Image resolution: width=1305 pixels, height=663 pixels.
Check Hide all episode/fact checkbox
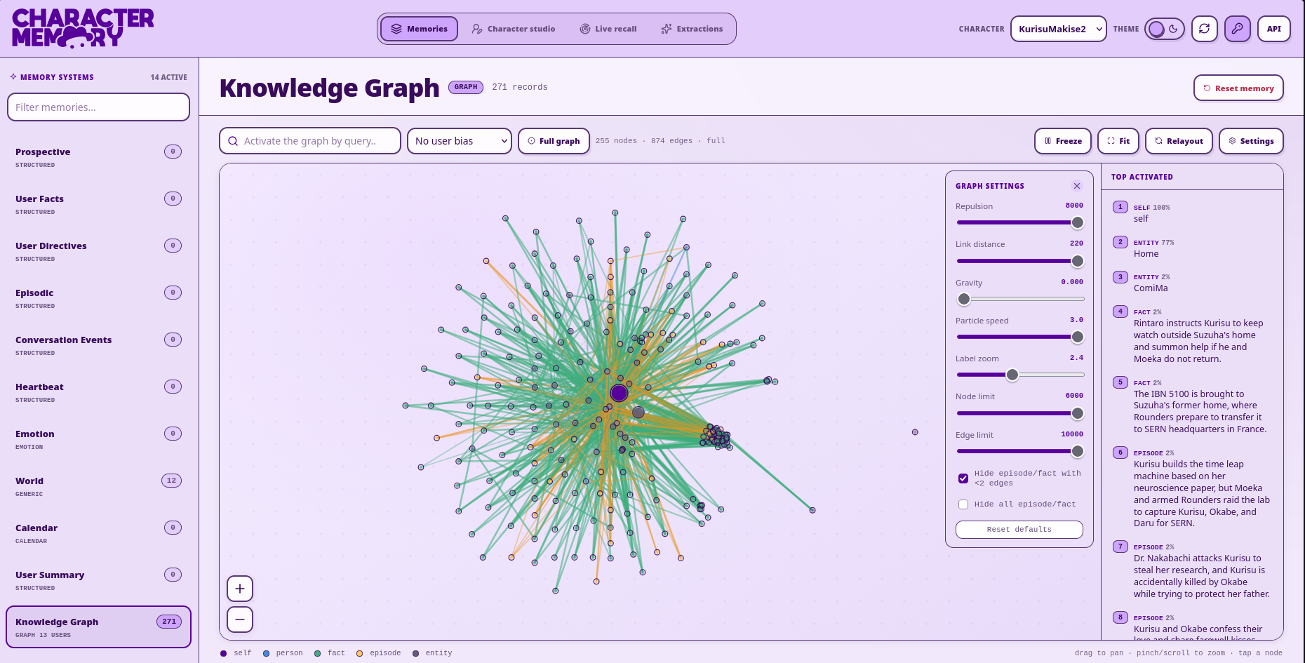(963, 504)
